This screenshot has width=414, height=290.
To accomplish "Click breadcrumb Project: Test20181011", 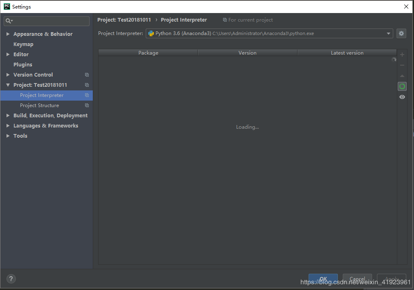I will (124, 20).
